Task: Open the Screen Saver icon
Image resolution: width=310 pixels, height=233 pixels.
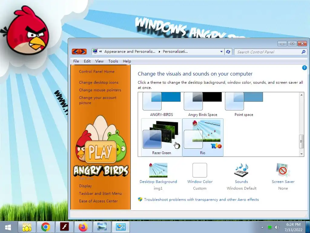Action: 283,170
